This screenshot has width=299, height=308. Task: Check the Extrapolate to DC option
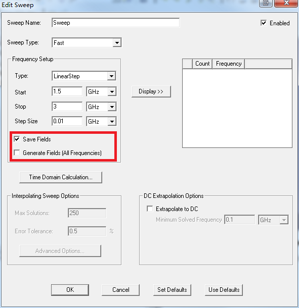tap(150, 209)
